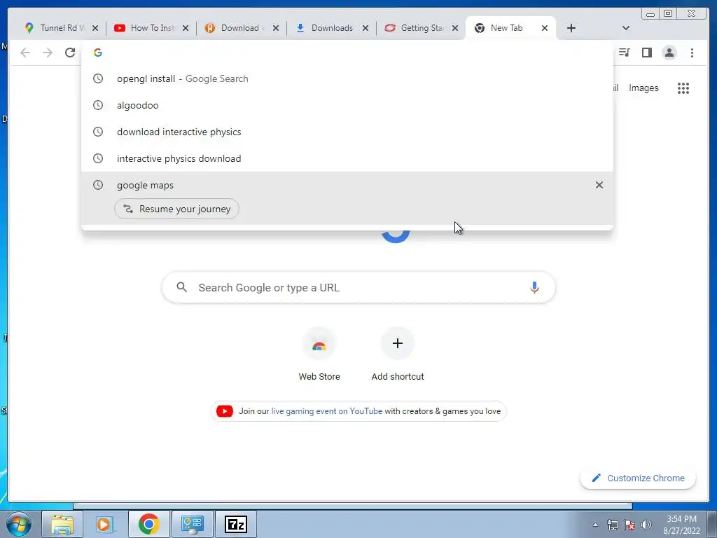Open the media controls icon
The image size is (717, 538).
[624, 53]
